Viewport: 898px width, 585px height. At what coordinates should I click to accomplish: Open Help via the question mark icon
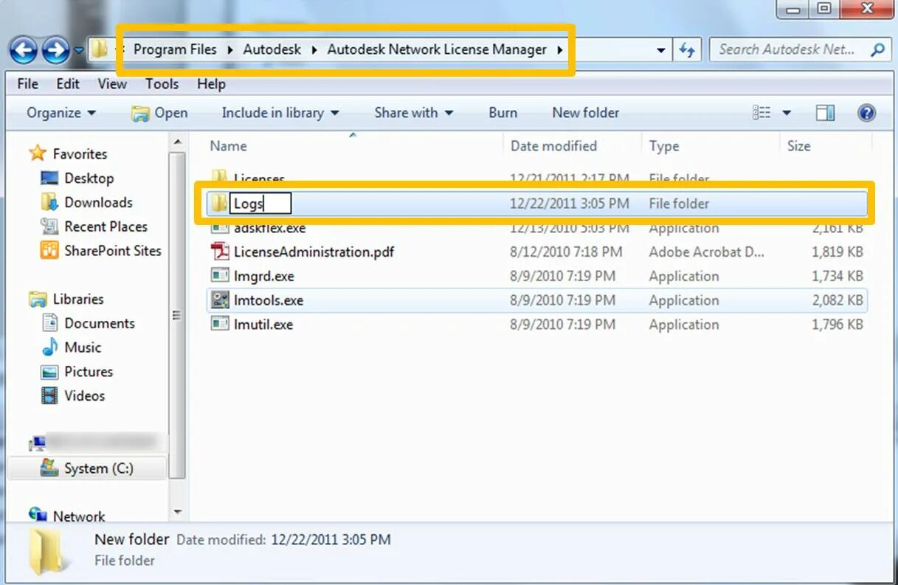pos(867,112)
